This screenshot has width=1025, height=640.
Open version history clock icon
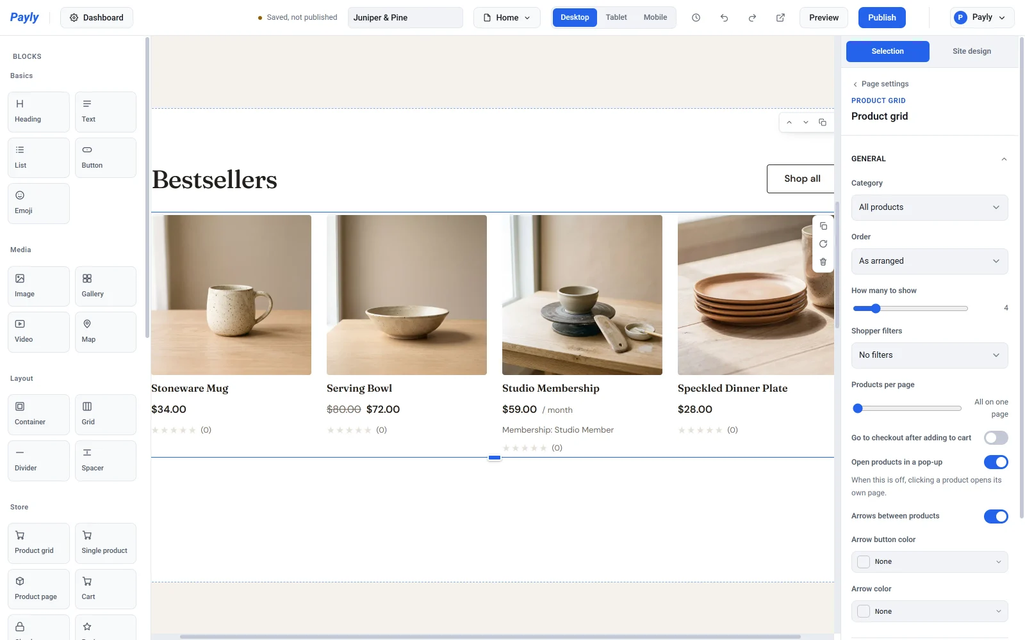coord(696,18)
